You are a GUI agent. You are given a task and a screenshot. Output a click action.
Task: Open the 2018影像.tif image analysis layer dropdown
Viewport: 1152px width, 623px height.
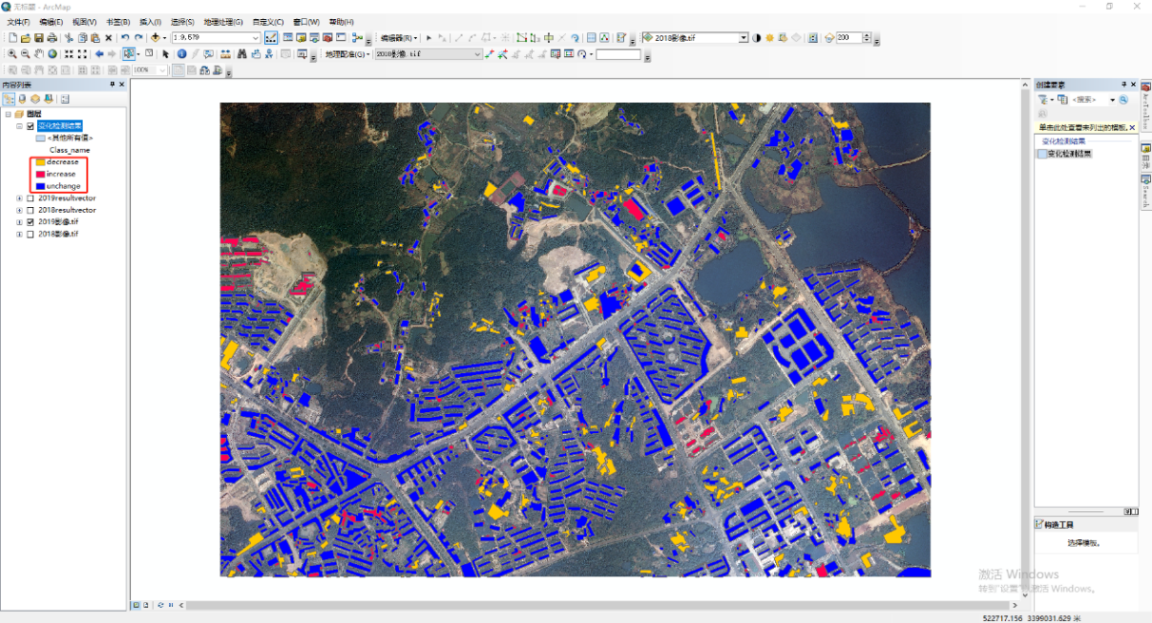tap(744, 38)
